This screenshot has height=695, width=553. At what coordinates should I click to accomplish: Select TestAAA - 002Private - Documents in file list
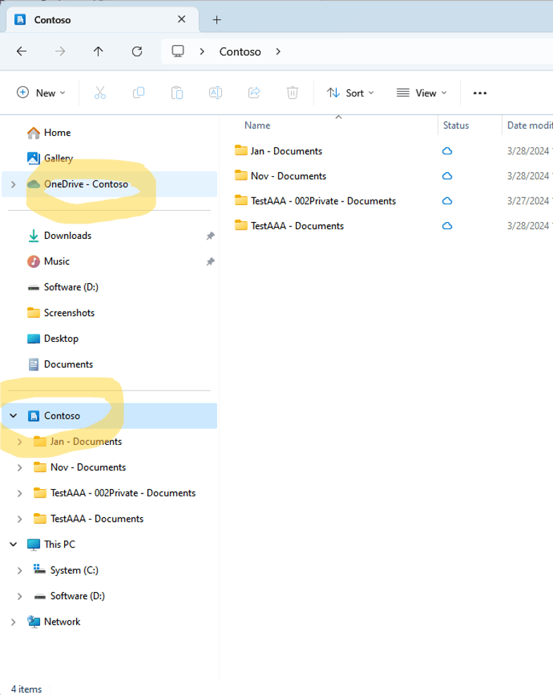click(323, 201)
